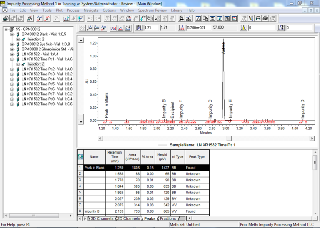The height and width of the screenshot is (228, 320).
Task: Click the Redo arrow toolbar icon
Action: tap(97, 19)
